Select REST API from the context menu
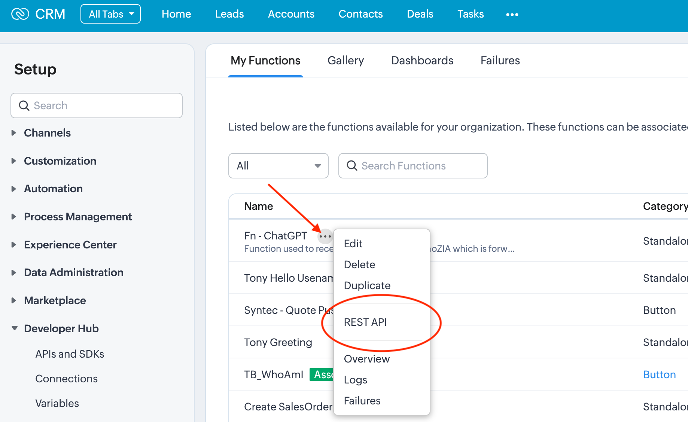688x422 pixels. coord(365,322)
